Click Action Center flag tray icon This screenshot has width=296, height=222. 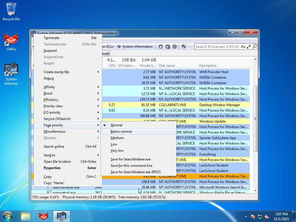(253, 217)
